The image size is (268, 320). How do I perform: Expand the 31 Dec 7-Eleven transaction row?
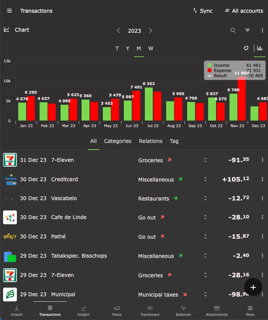tap(205, 160)
